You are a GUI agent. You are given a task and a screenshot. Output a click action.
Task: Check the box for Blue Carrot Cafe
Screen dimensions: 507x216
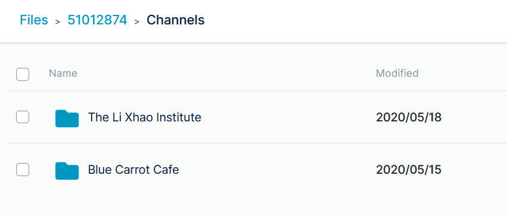23,170
